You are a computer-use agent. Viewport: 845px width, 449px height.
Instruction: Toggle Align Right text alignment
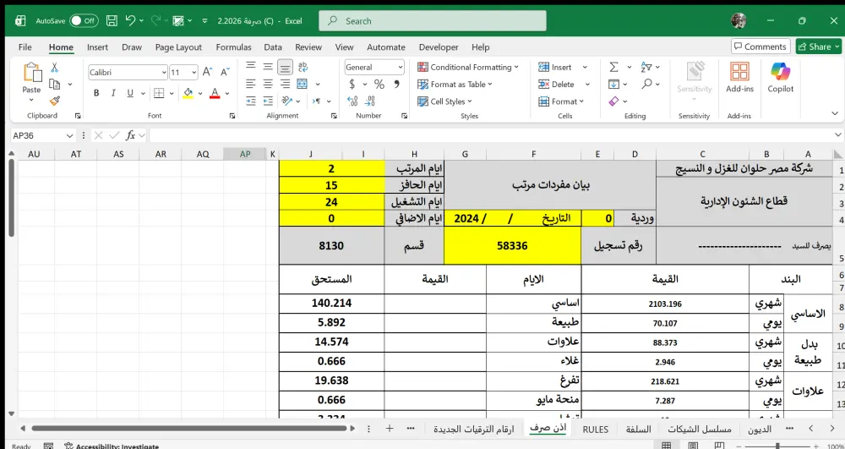(285, 84)
